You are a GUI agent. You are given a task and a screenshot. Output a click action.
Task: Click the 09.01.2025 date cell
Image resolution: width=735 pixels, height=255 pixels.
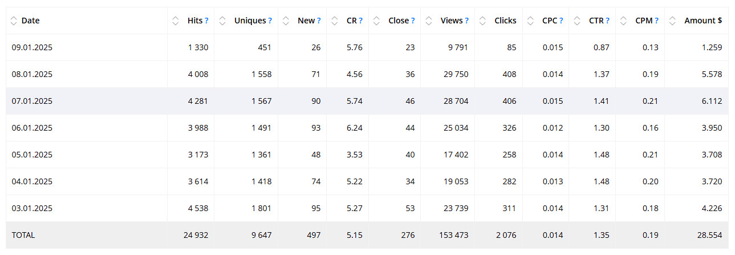pyautogui.click(x=32, y=47)
